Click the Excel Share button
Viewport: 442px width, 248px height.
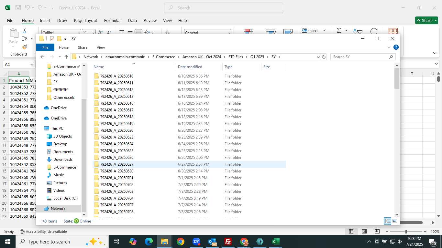coord(426,20)
